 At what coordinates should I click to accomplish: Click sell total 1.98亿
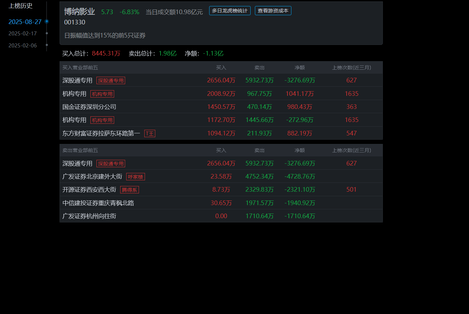(x=167, y=53)
